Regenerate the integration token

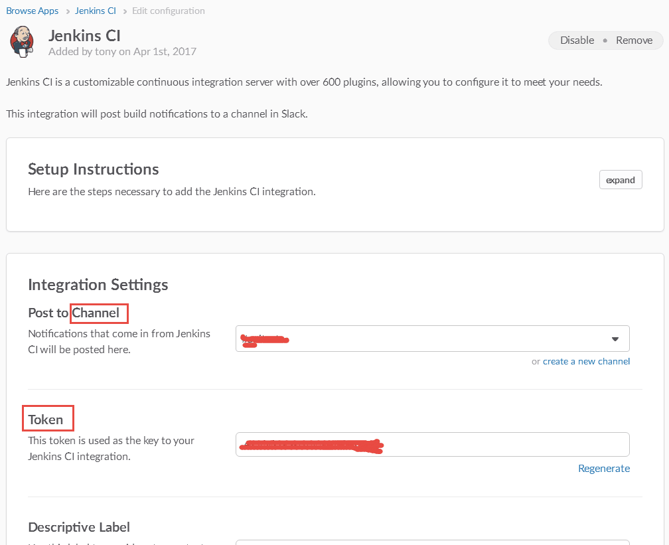click(604, 468)
